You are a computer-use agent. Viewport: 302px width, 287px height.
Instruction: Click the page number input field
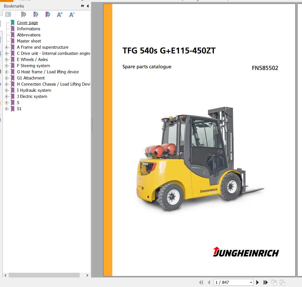click(x=231, y=283)
